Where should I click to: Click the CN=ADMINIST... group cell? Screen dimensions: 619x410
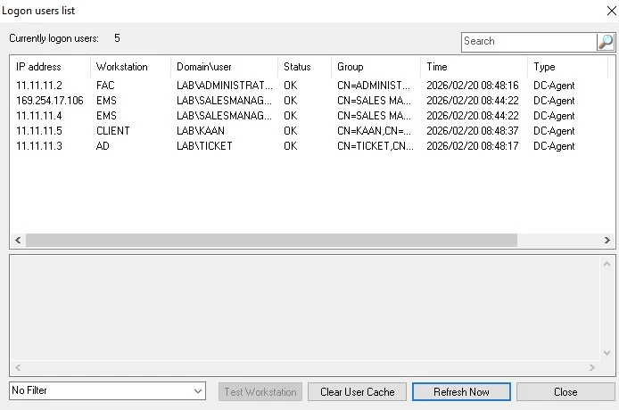tap(374, 86)
